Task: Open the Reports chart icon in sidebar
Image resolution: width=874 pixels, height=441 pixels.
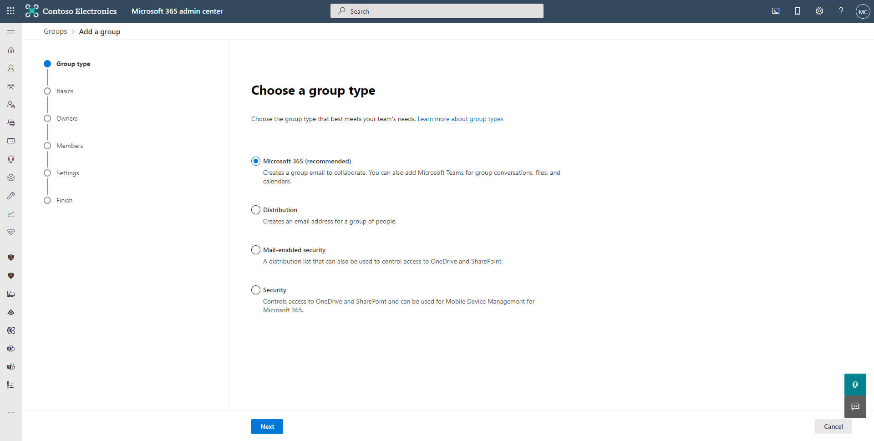Action: tap(11, 214)
